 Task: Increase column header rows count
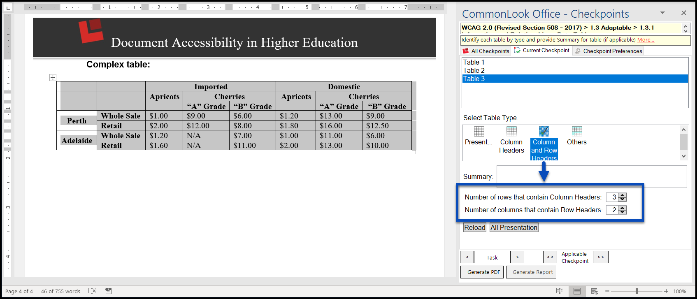click(x=623, y=195)
